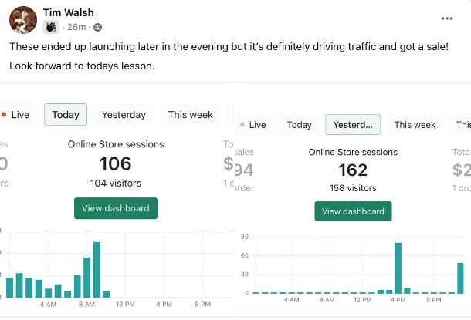This screenshot has width=471, height=320.
Task: Open the Tim Walsh name link
Action: pos(68,12)
